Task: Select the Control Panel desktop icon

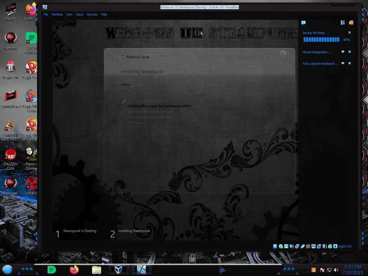Action: [11, 99]
